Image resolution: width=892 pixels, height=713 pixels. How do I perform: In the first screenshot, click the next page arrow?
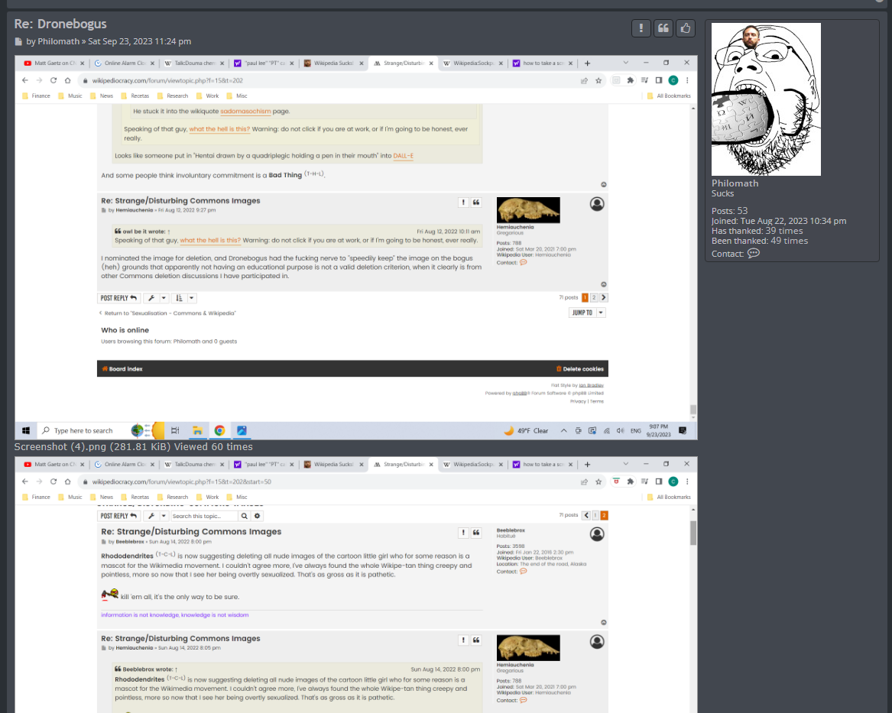point(604,297)
